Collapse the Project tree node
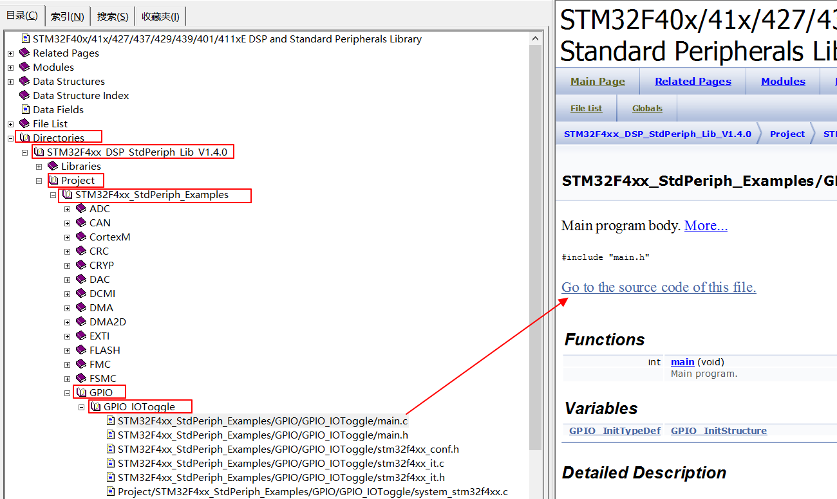The image size is (837, 499). tap(39, 181)
